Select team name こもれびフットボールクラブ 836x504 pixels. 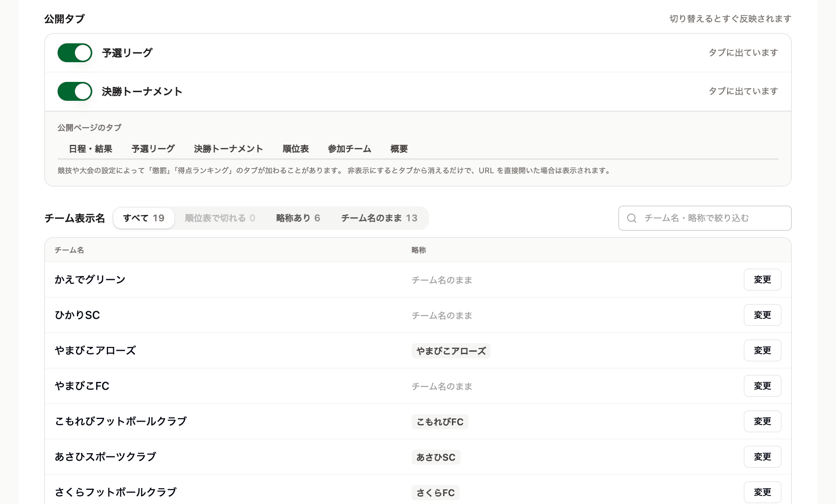coord(121,421)
